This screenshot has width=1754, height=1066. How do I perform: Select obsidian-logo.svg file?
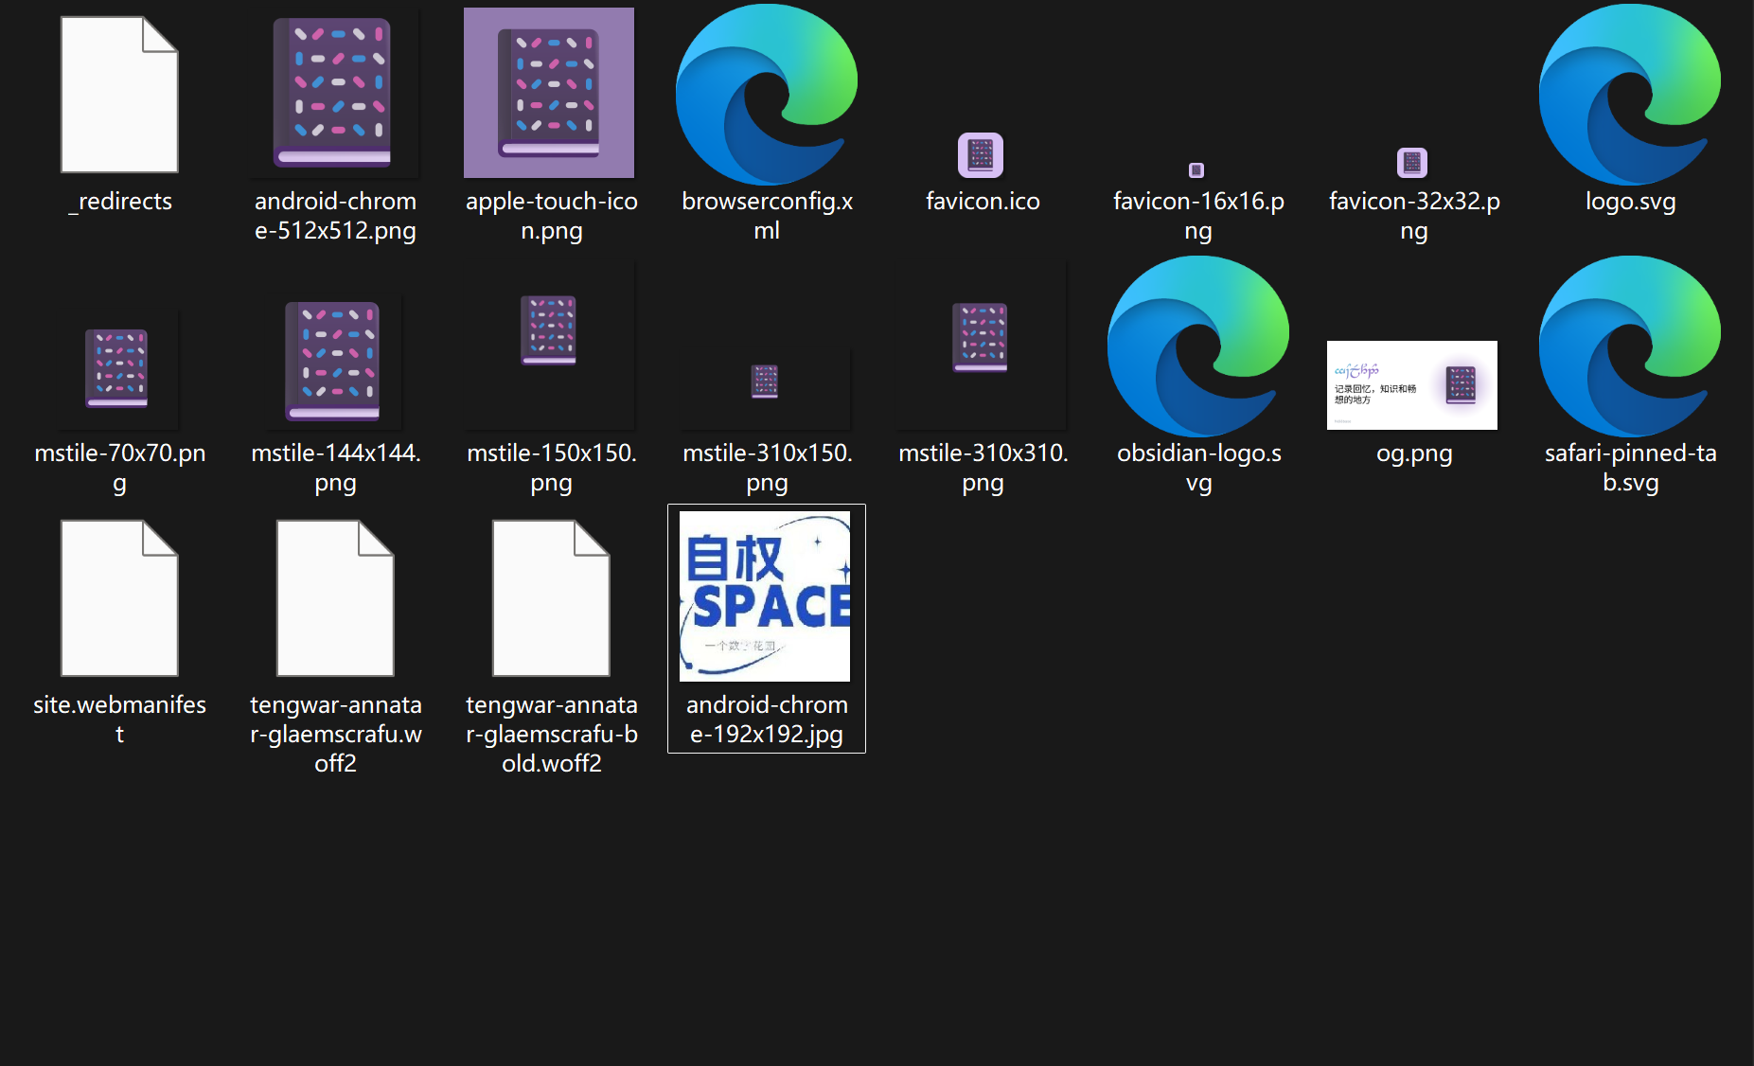[x=1198, y=346]
